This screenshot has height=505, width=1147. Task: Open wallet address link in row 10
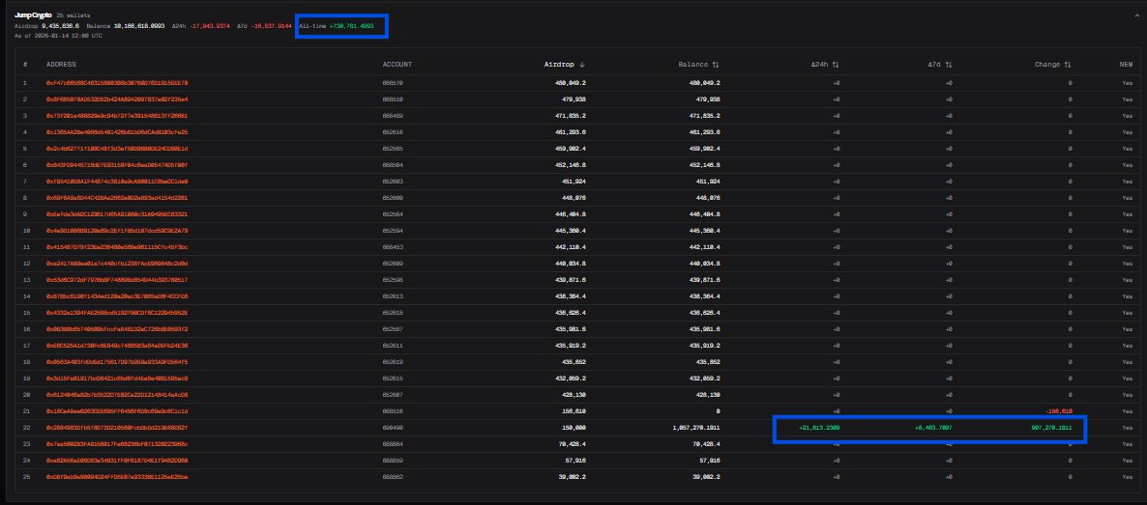click(x=117, y=230)
